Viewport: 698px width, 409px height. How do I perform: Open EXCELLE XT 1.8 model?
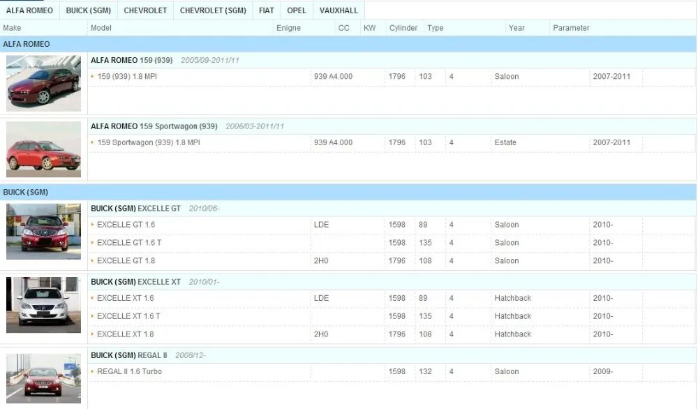pyautogui.click(x=126, y=334)
